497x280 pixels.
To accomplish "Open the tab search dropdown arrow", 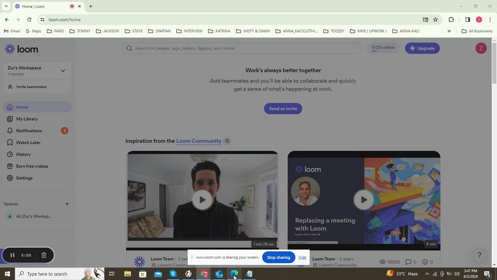I will pyautogui.click(x=6, y=6).
